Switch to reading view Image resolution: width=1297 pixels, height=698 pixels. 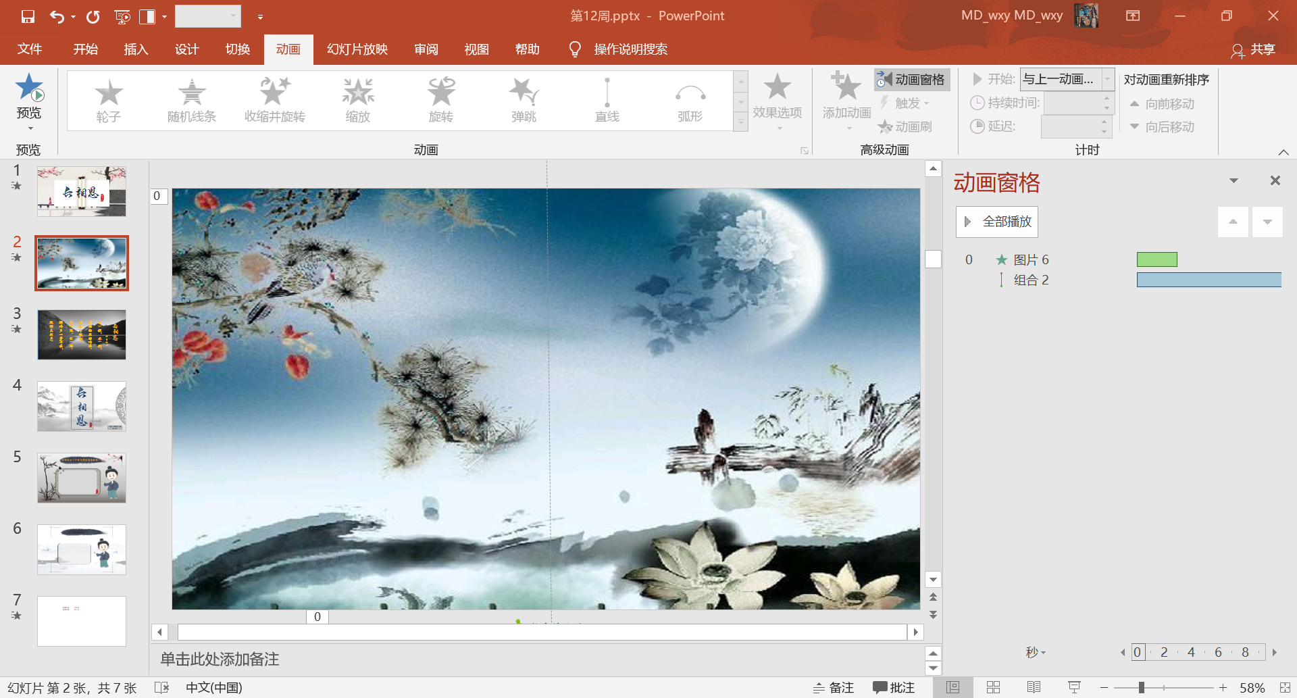[x=1034, y=687]
